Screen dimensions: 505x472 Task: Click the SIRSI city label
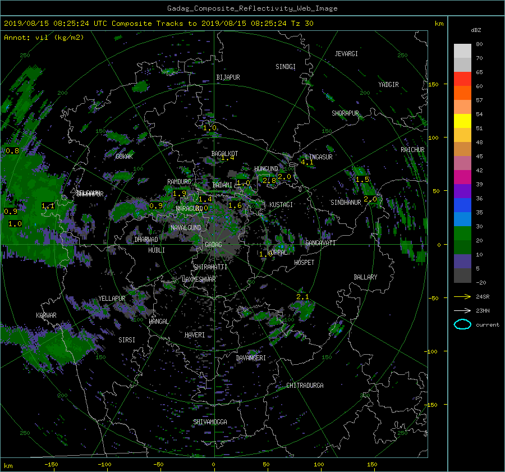coord(127,340)
